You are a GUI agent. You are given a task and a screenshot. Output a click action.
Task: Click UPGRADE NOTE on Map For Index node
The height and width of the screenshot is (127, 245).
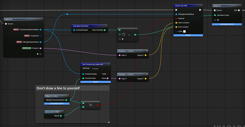click(57, 104)
